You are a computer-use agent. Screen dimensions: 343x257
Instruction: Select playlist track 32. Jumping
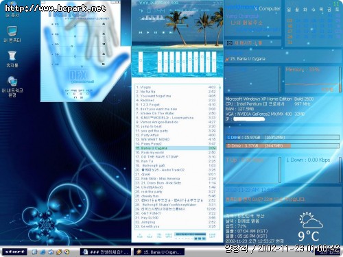176,222
